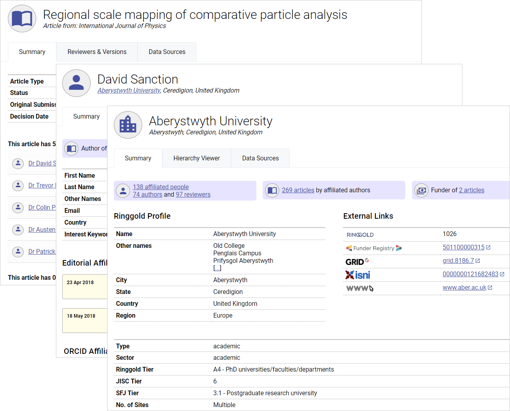
Task: Click the ISNI logo icon
Action: tap(357, 275)
